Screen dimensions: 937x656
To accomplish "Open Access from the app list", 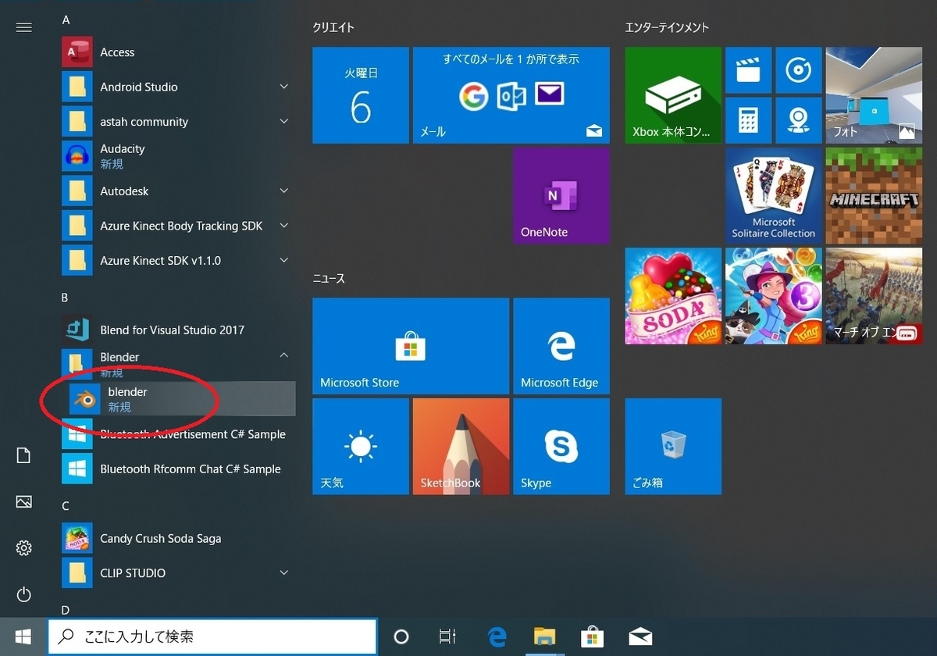I will [178, 52].
